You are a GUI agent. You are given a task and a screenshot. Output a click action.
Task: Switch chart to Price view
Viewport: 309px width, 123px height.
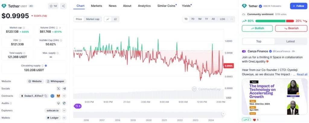click(79, 19)
